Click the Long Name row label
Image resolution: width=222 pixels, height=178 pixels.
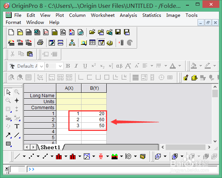[x=40, y=96]
